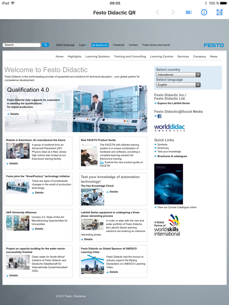Open the Select country dropdown
This screenshot has width=229, height=305.
(x=178, y=75)
